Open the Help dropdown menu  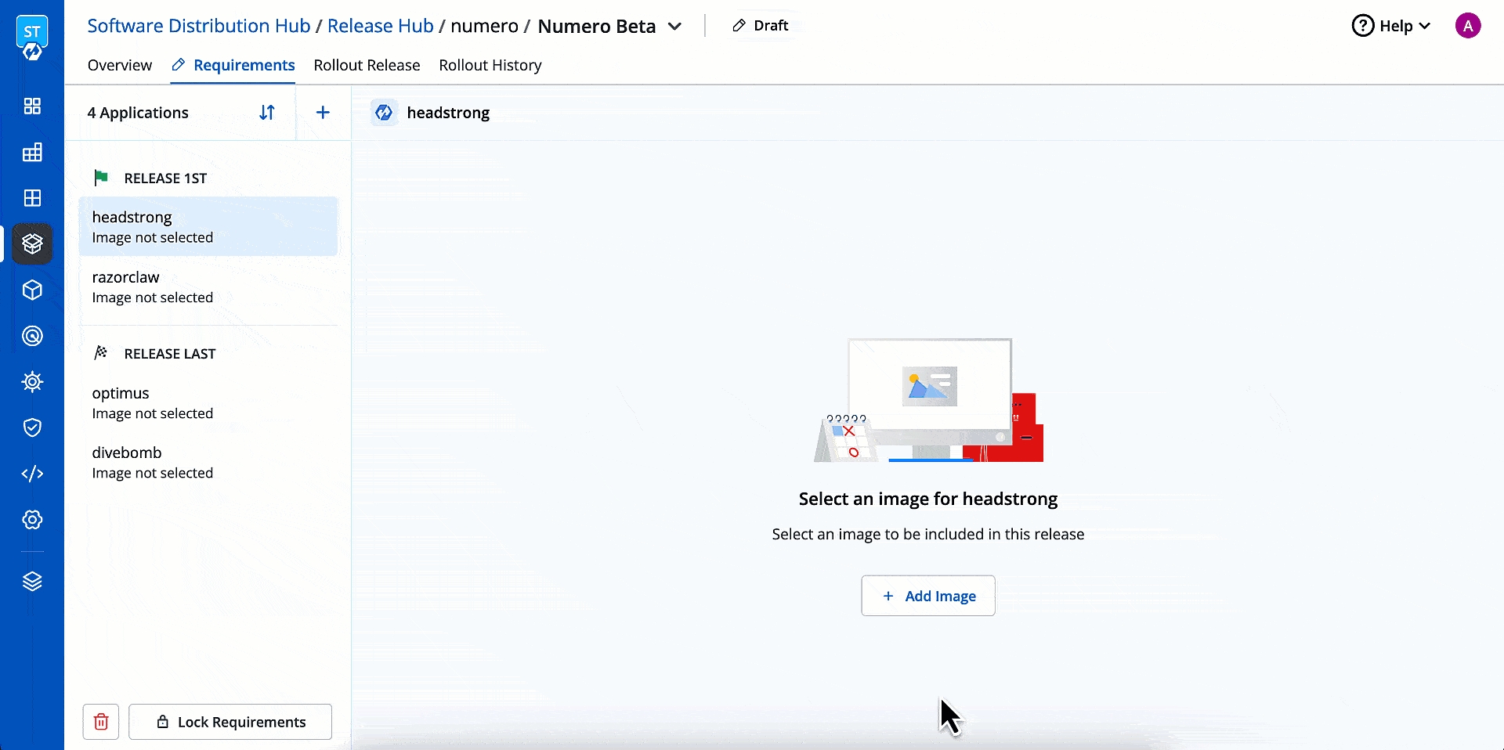[x=1391, y=26]
